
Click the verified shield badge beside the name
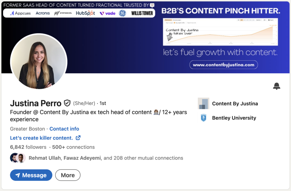coord(67,103)
